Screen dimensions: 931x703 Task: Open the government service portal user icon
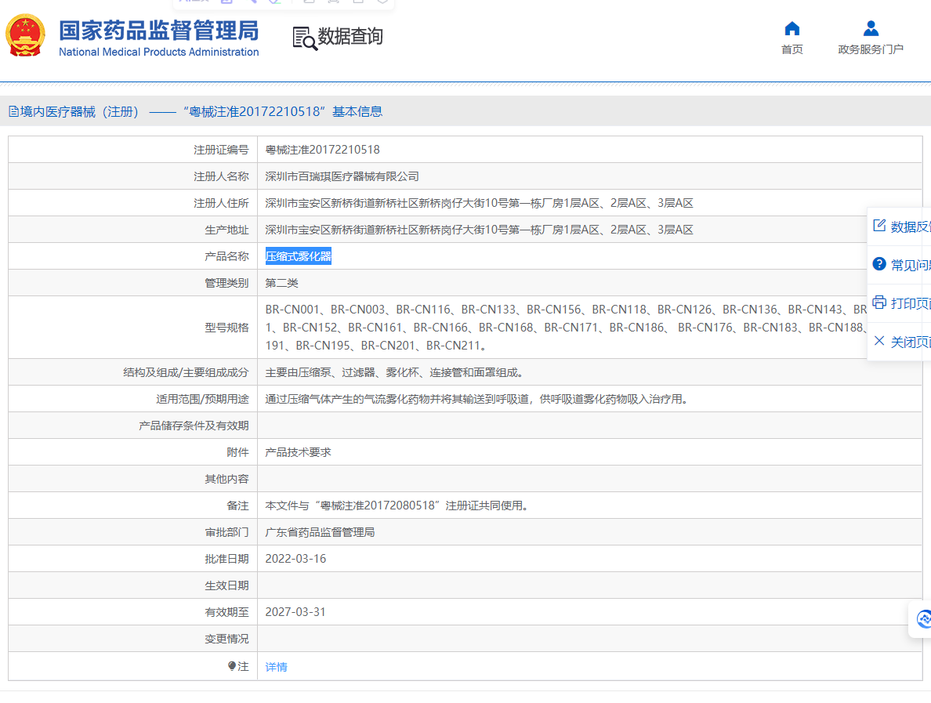pyautogui.click(x=870, y=29)
